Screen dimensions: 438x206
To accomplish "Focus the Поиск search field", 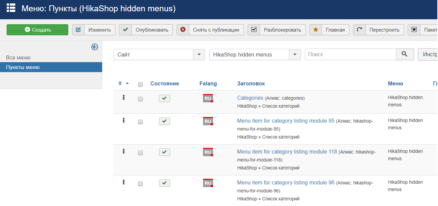I will coord(350,54).
